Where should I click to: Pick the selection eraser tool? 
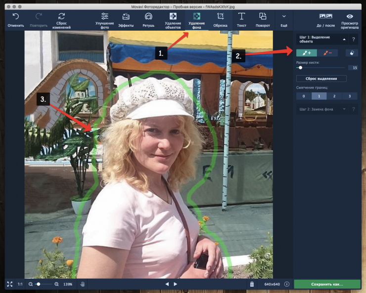click(352, 53)
